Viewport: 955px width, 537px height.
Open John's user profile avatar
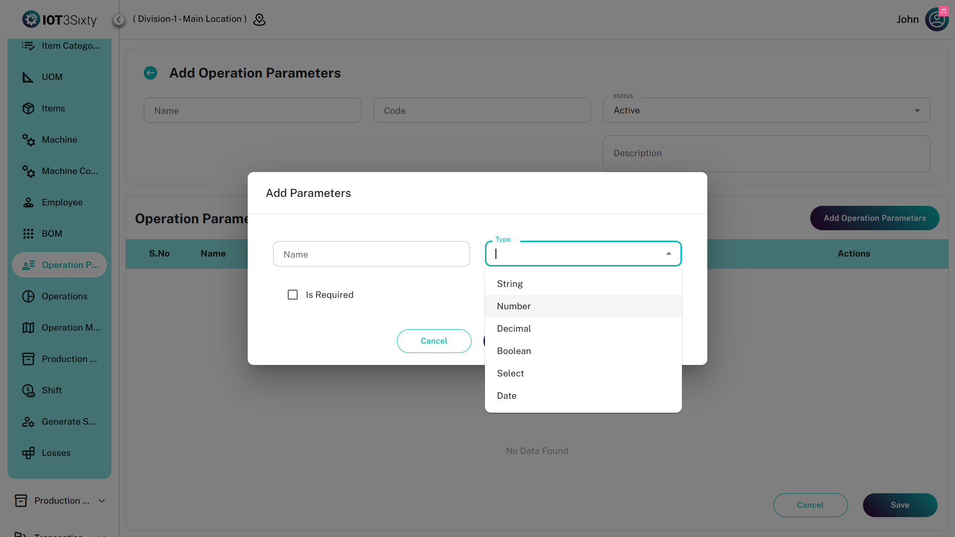tap(937, 19)
